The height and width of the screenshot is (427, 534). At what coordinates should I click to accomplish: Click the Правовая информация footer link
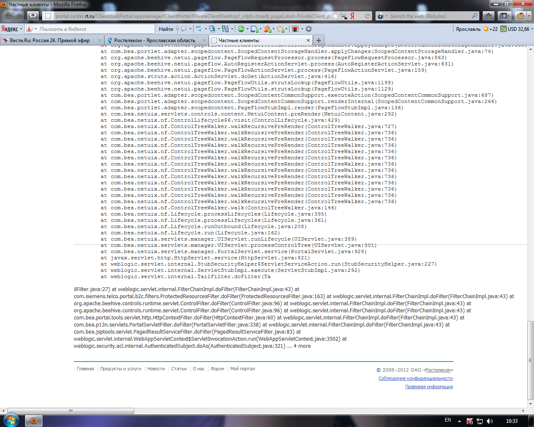click(429, 387)
